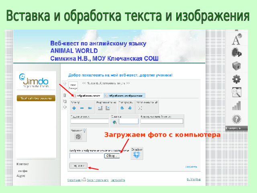Click the new image placeholder thumbnail

(x=73, y=86)
